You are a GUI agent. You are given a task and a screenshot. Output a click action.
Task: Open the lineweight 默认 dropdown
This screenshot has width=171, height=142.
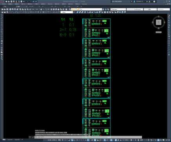pos(150,9)
